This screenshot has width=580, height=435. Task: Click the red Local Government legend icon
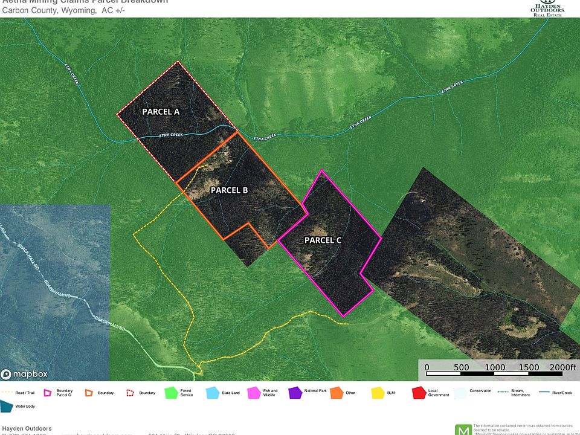(419, 393)
